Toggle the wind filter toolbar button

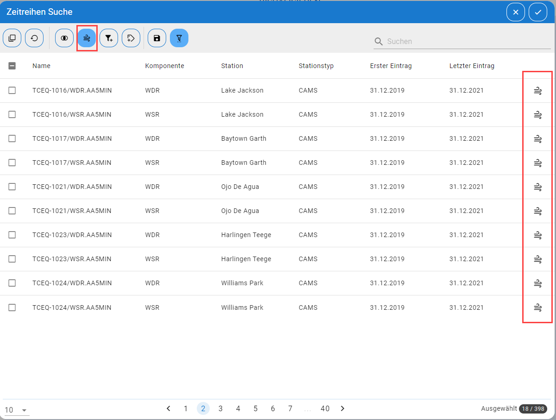(87, 38)
